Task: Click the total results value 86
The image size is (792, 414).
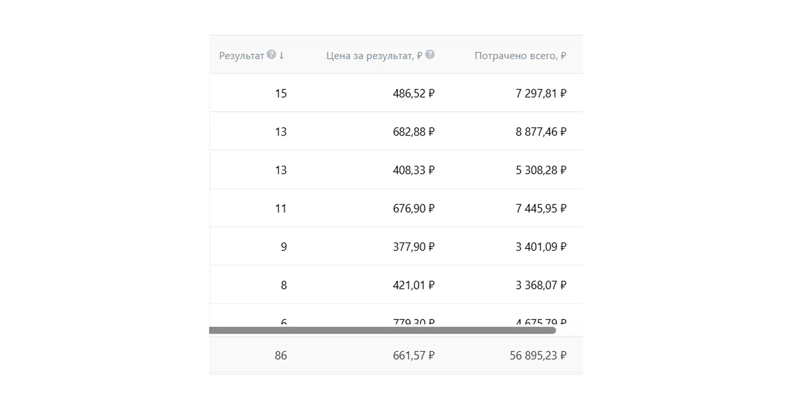Action: pos(281,356)
